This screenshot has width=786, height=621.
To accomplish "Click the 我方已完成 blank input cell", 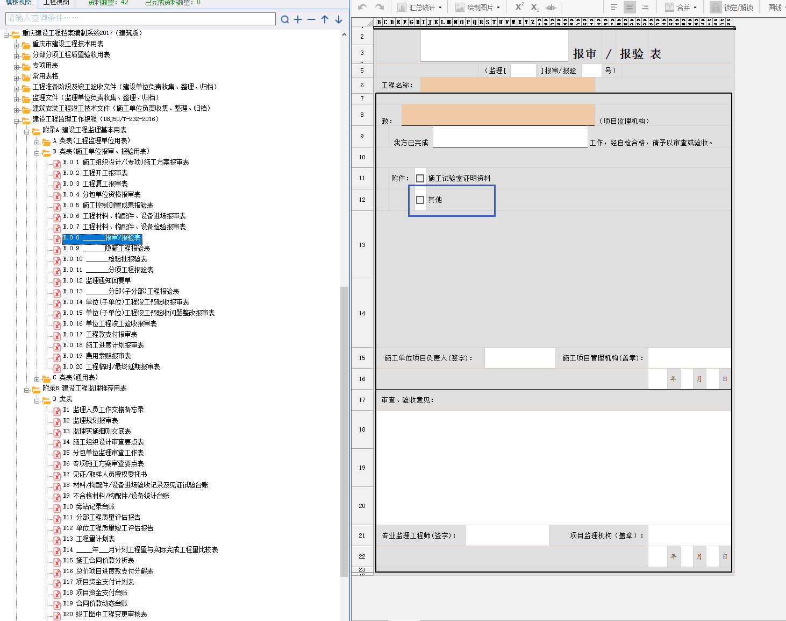I will (510, 136).
